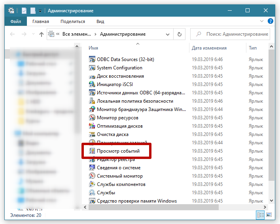
Task: Select the Оптимизация дисков icon
Action: (x=92, y=126)
